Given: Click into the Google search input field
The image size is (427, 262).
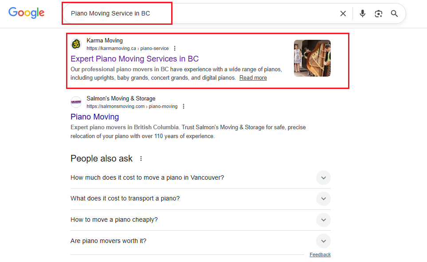Looking at the screenshot, I should (200, 14).
